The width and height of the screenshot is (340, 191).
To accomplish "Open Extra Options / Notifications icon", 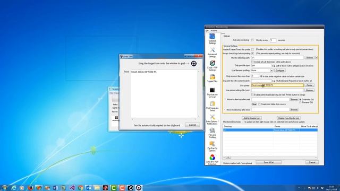I will pyautogui.click(x=212, y=119).
